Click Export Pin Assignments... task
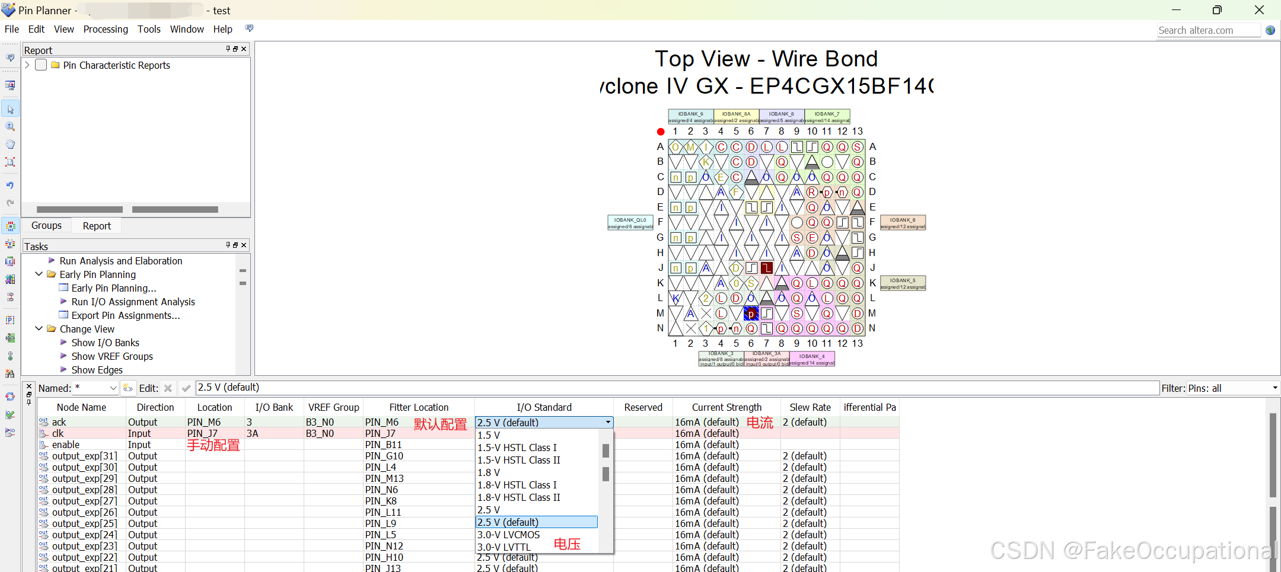1281x572 pixels. [126, 315]
